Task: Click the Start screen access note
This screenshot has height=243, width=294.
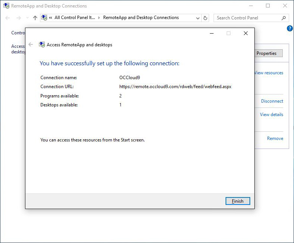Action: click(92, 140)
